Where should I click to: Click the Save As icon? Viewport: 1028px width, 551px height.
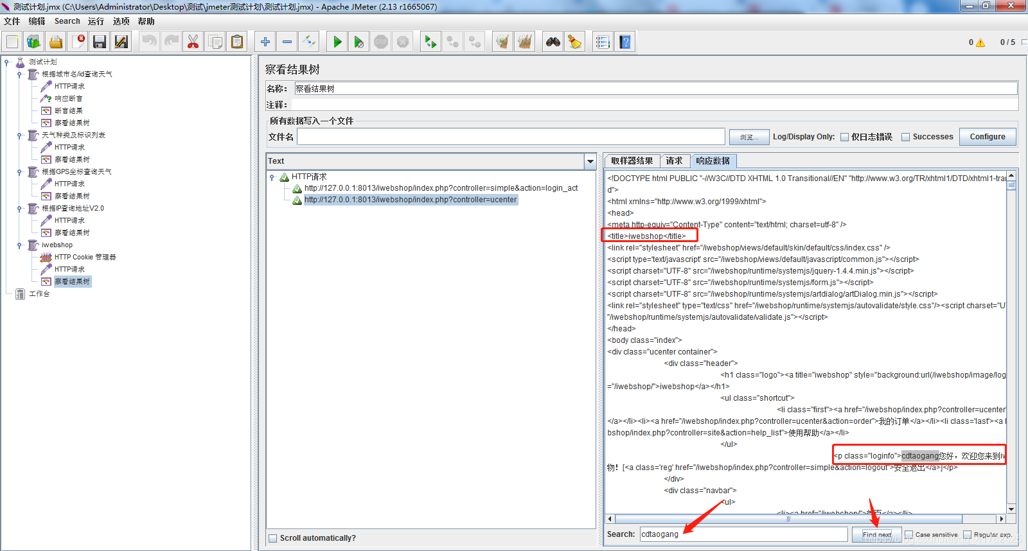121,42
